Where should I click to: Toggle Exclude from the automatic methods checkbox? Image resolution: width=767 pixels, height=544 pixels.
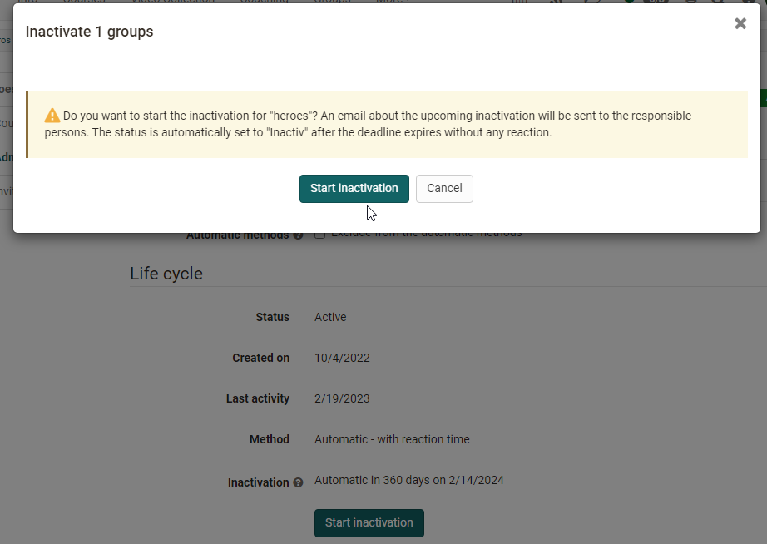click(x=319, y=235)
